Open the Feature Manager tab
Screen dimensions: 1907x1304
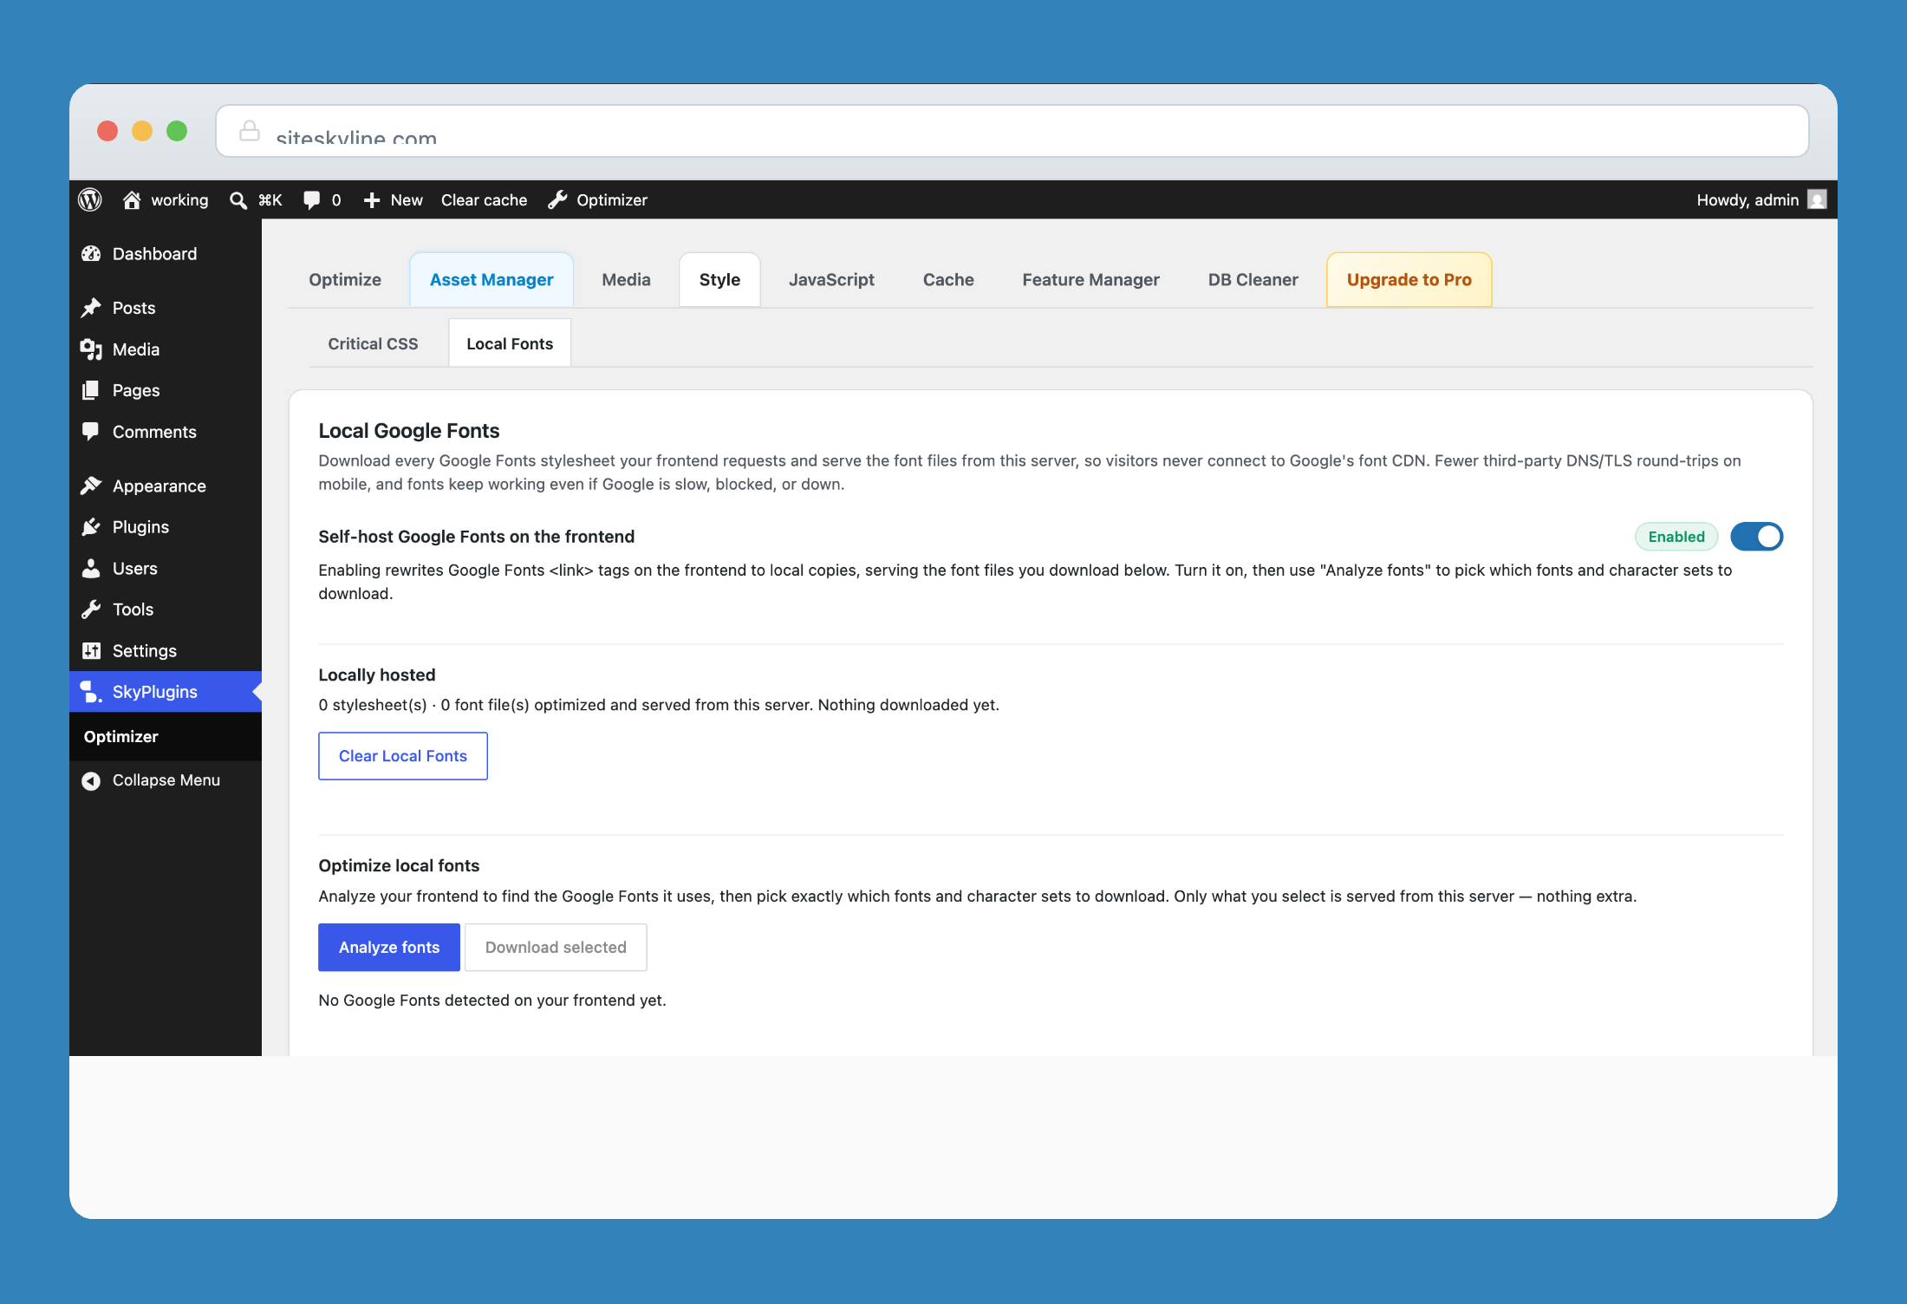(1090, 280)
